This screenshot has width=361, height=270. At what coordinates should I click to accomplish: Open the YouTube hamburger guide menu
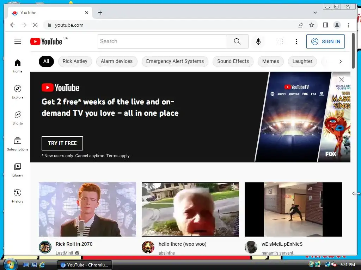(x=18, y=41)
